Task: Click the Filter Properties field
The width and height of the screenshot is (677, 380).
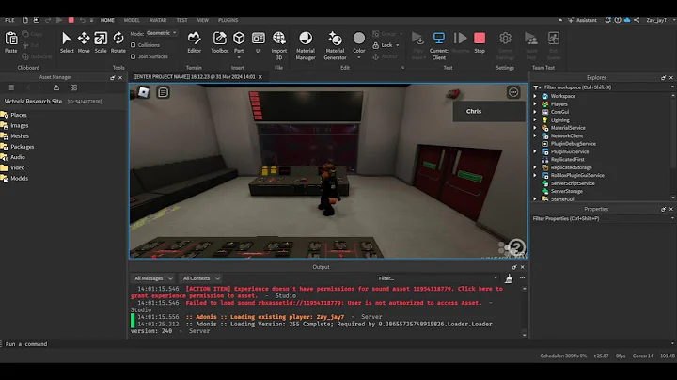Action: click(603, 218)
